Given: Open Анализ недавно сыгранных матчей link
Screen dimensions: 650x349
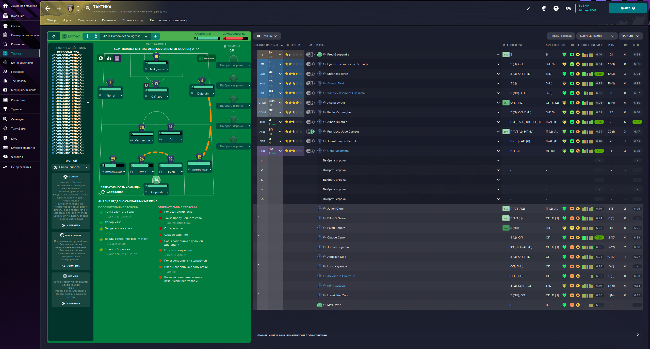Looking at the screenshot, I should [x=128, y=201].
